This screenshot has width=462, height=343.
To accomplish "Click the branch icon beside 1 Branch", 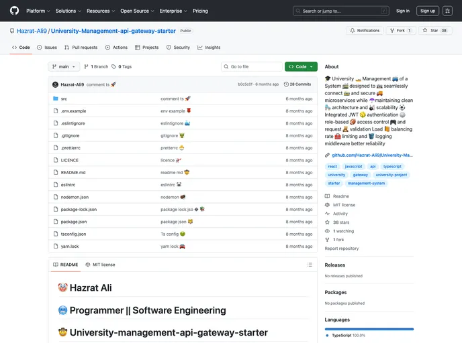I will 86,67.
